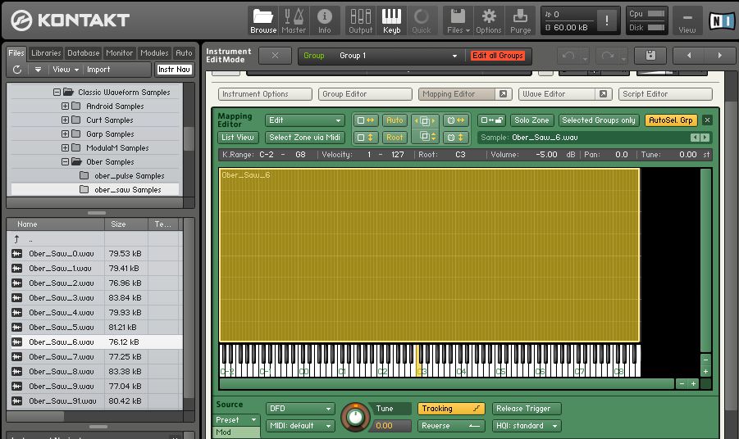The image size is (739, 439).
Task: Click the mapping keyboard horizontal scrollbar
Action: coord(446,384)
